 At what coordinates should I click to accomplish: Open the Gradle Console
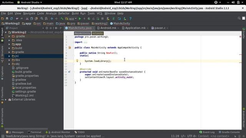coord(229,132)
